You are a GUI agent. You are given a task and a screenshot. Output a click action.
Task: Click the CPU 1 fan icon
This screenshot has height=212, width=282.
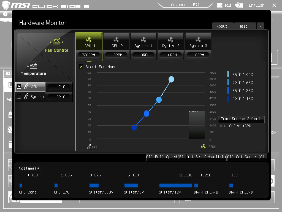pos(89,40)
